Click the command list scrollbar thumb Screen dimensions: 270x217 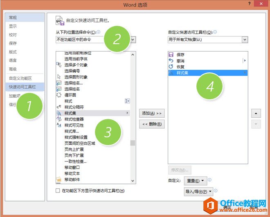click(133, 143)
